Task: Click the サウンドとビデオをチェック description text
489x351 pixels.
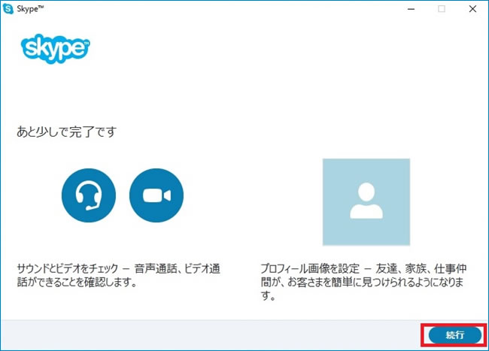Action: pyautogui.click(x=119, y=275)
